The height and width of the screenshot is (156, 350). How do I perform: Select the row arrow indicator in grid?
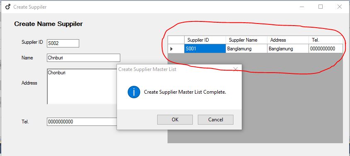[172, 49]
